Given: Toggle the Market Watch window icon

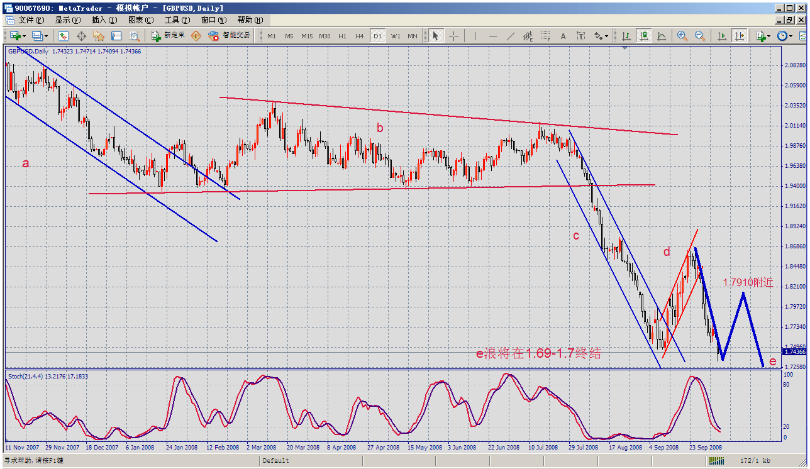Looking at the screenshot, I should tap(64, 36).
